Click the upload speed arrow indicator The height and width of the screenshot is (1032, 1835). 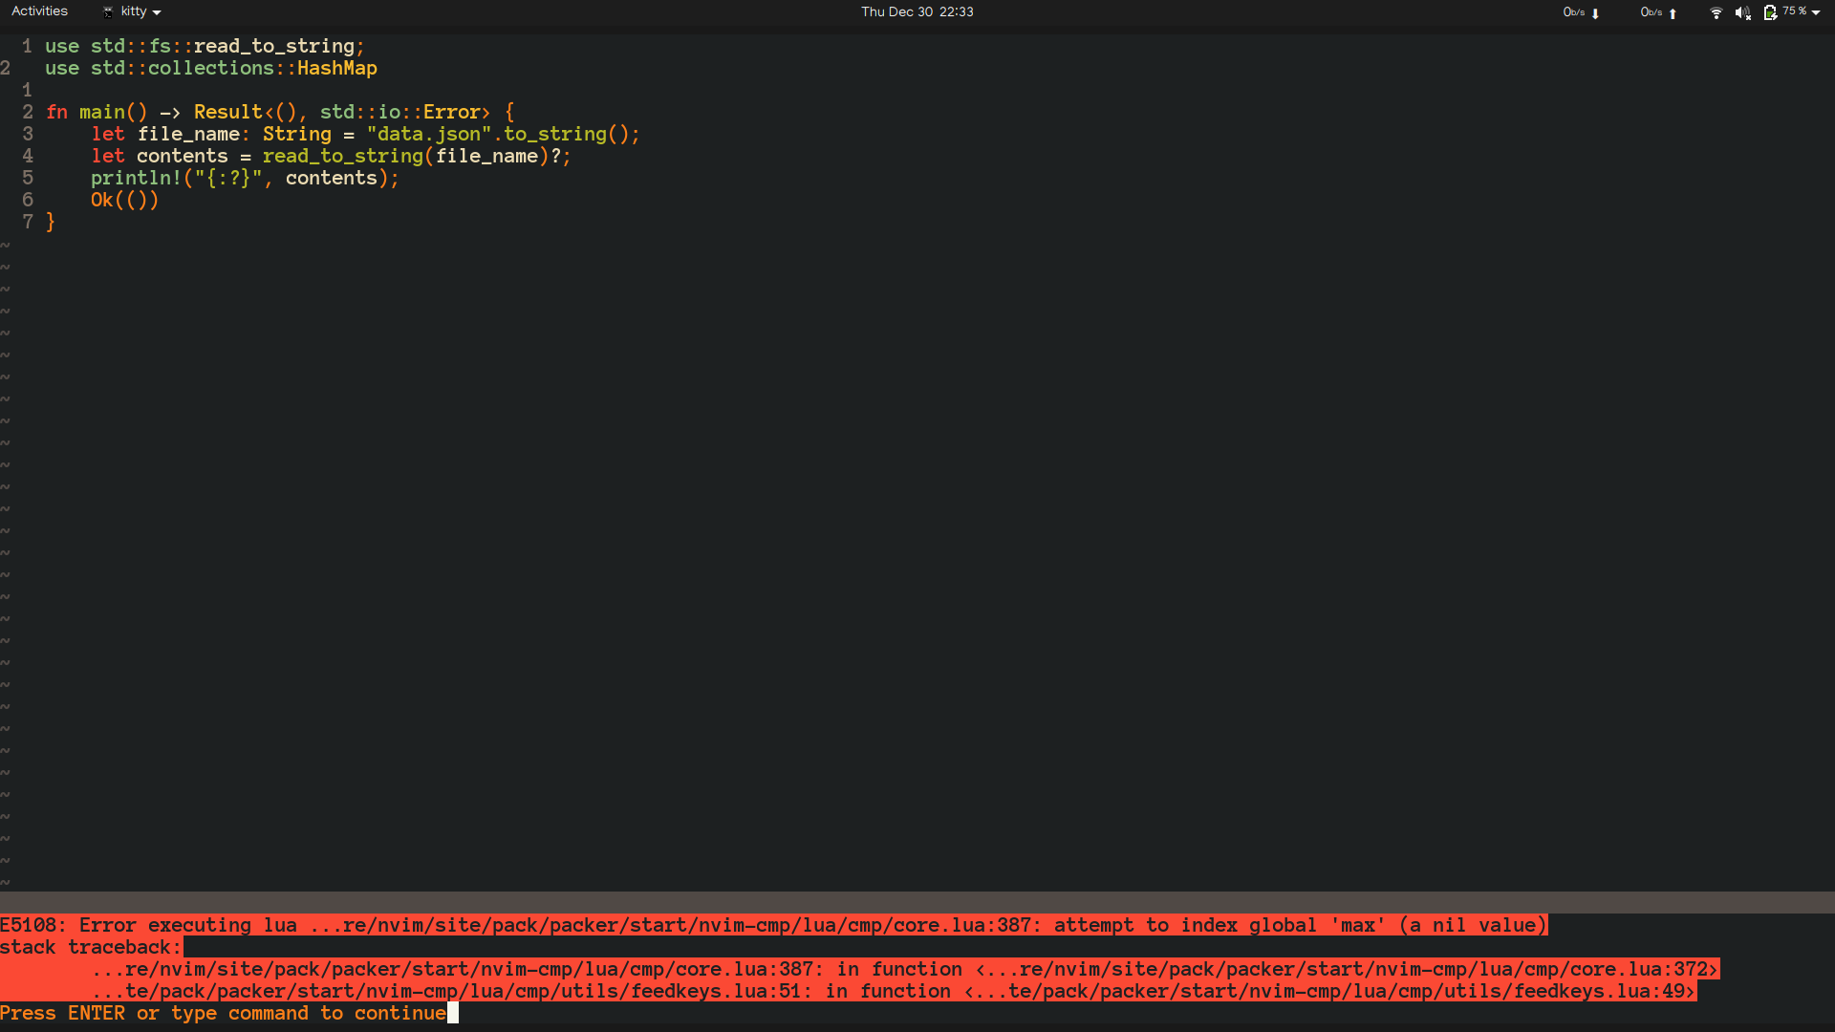(x=1674, y=13)
